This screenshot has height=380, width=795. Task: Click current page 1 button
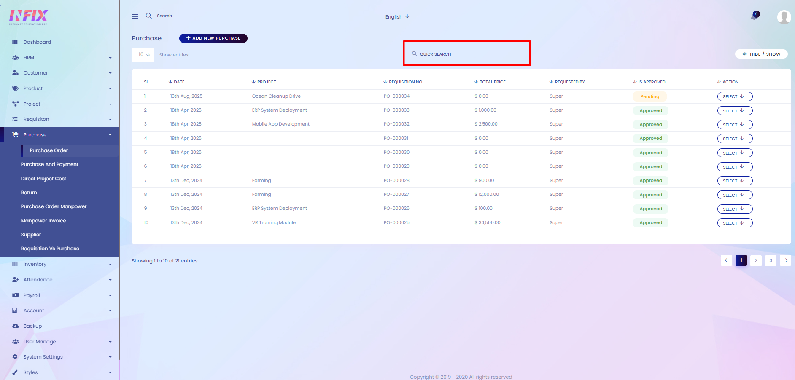741,260
